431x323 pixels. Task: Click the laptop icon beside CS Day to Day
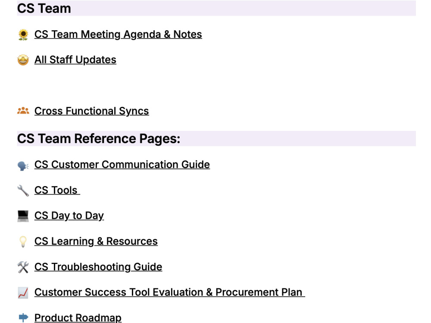pyautogui.click(x=23, y=216)
